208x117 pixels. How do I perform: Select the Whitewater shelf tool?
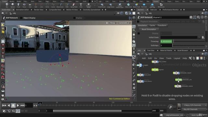[161, 5]
